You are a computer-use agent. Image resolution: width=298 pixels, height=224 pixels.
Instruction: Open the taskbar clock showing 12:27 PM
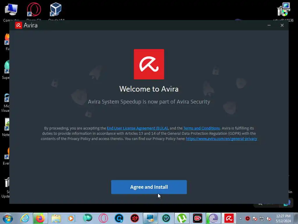click(283, 218)
